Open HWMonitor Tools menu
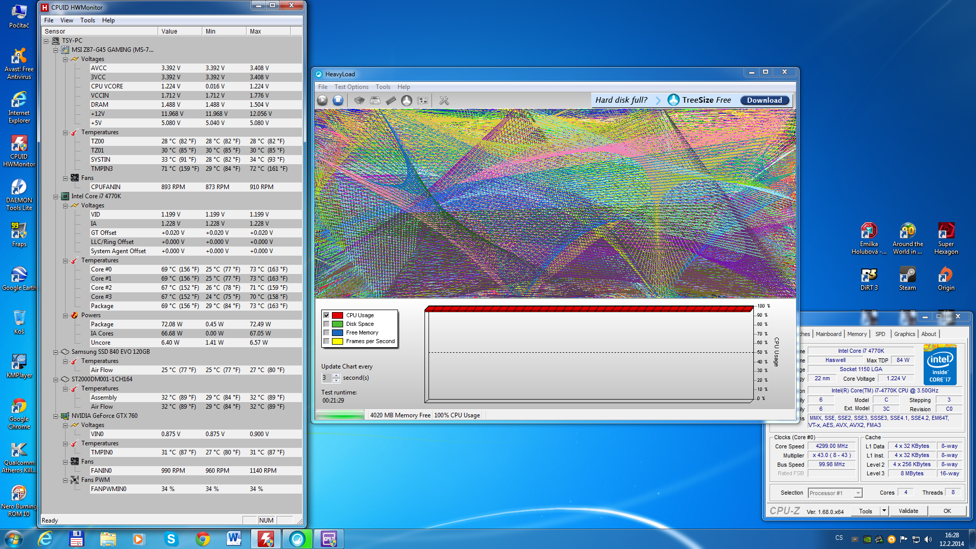Image resolution: width=976 pixels, height=549 pixels. tap(87, 20)
